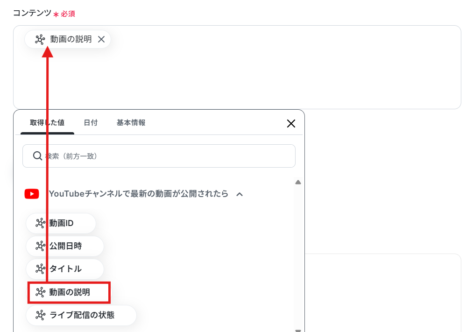Screen dimensions: 466x332
Task: Focus the 検索（前方一致）search field
Action: (x=159, y=156)
